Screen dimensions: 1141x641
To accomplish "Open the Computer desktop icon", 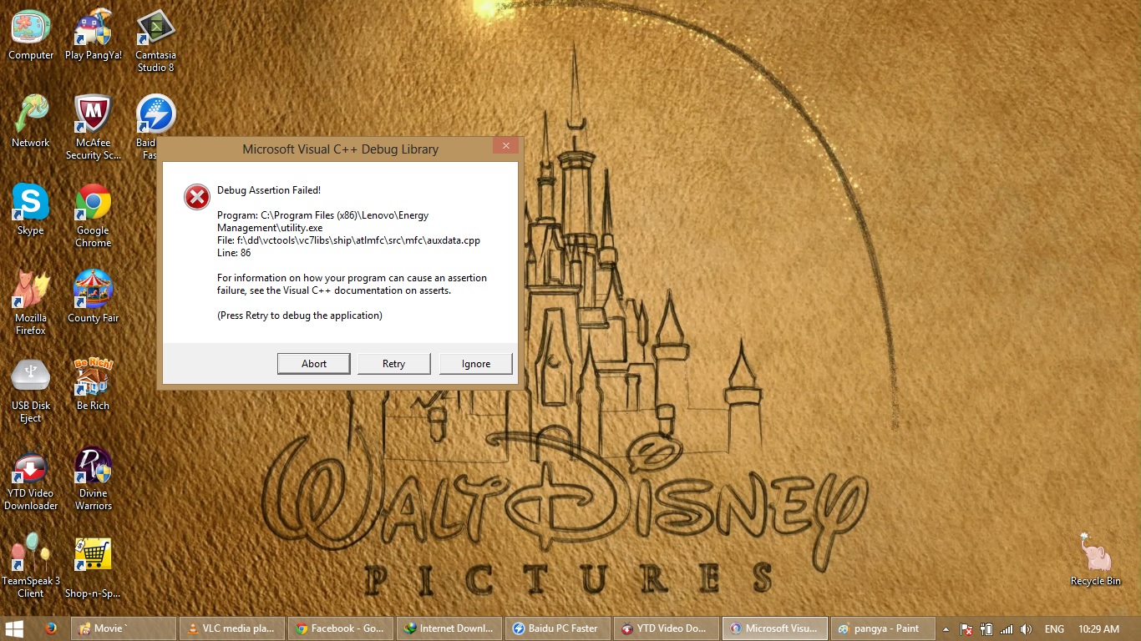I will tap(31, 36).
